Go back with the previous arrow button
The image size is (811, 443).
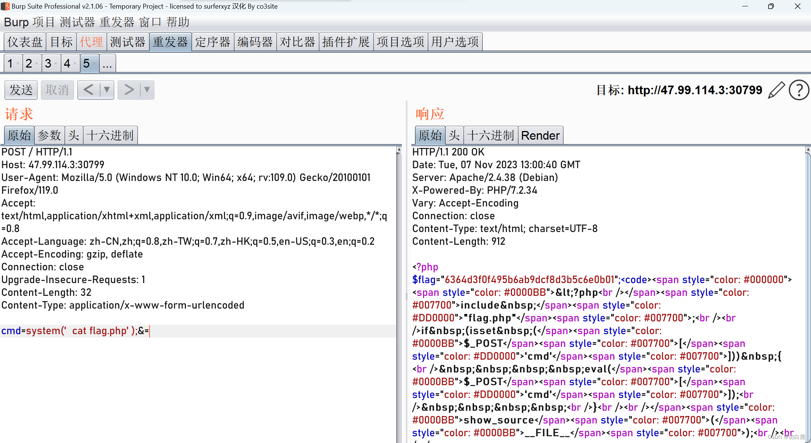tap(89, 90)
